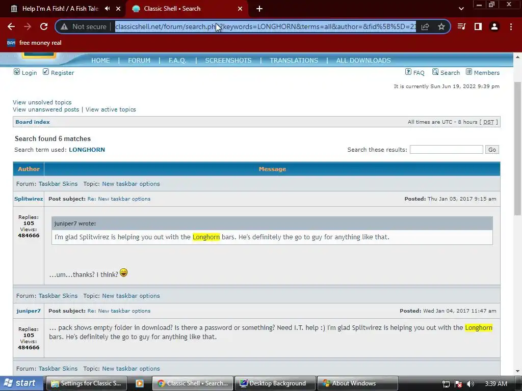This screenshot has width=522, height=391.
Task: Click the scrollbar down arrow
Action: (x=517, y=371)
